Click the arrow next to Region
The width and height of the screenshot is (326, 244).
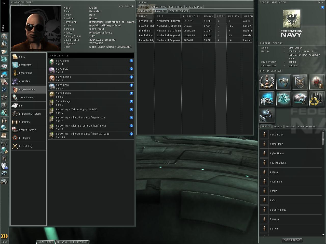click(284, 48)
